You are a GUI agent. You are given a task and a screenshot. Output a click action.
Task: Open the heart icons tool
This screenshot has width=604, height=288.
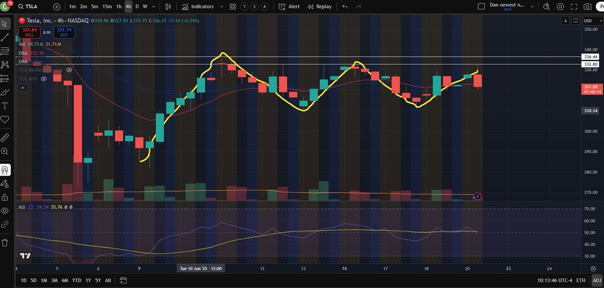[5, 119]
